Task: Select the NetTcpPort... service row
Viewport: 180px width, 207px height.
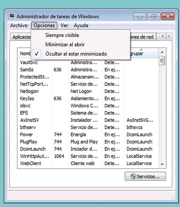Action: click(88, 84)
